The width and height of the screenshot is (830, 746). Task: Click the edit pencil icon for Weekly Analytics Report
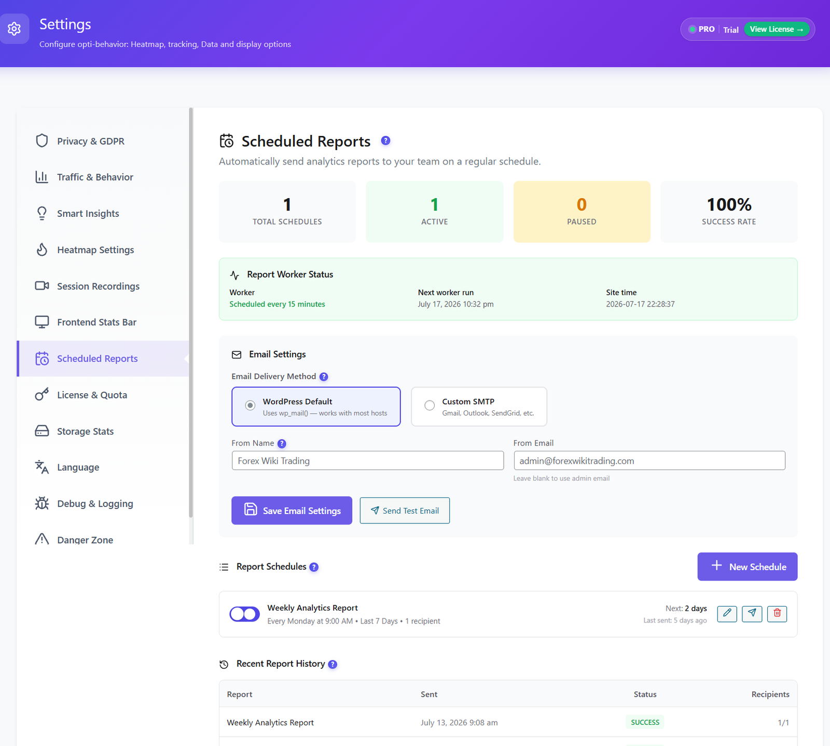pos(727,614)
